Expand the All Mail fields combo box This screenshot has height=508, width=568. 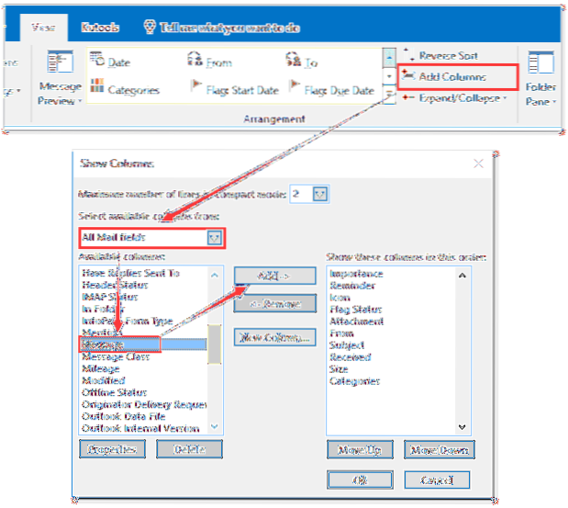(x=214, y=238)
